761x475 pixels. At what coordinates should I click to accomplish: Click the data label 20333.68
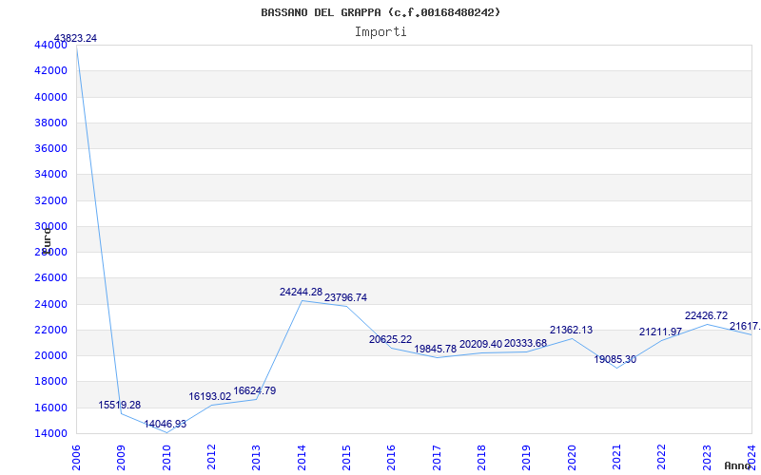tap(526, 343)
